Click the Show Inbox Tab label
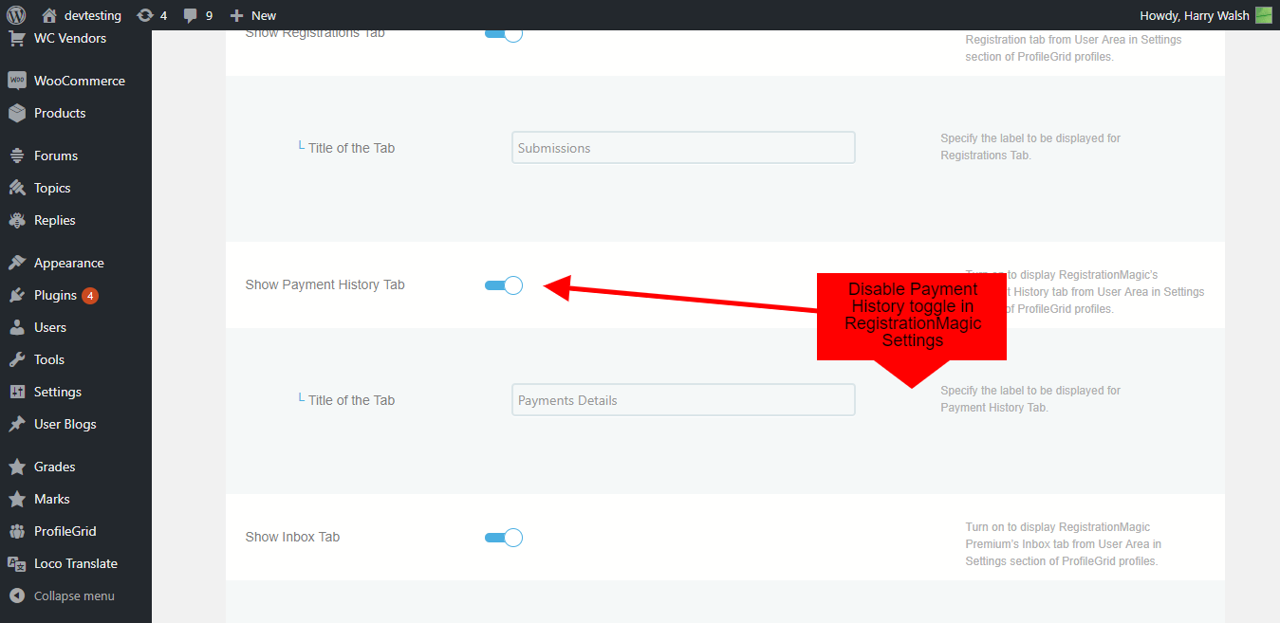This screenshot has width=1280, height=623. pyautogui.click(x=292, y=537)
